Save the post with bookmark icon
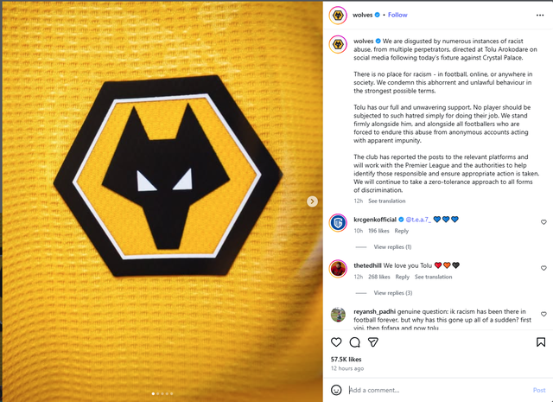Viewport: 553px width, 402px height. coord(542,341)
